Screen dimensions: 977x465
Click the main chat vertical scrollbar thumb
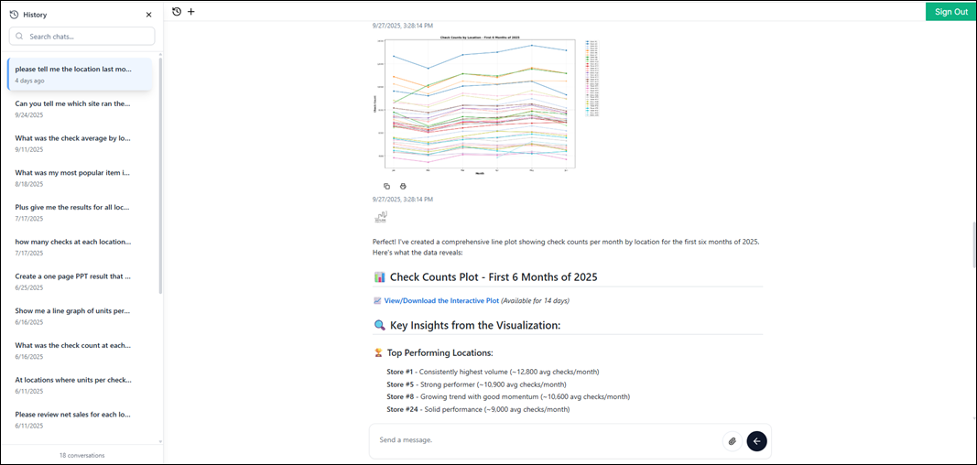[x=972, y=243]
